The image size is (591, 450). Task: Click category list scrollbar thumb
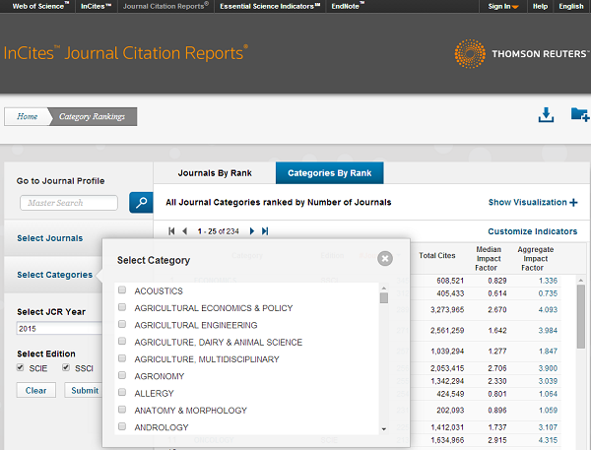(x=384, y=297)
